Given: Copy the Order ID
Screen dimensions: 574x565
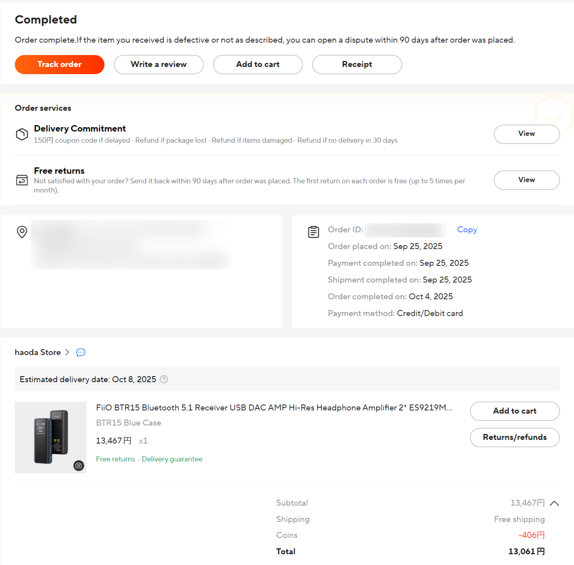Looking at the screenshot, I should tap(467, 230).
